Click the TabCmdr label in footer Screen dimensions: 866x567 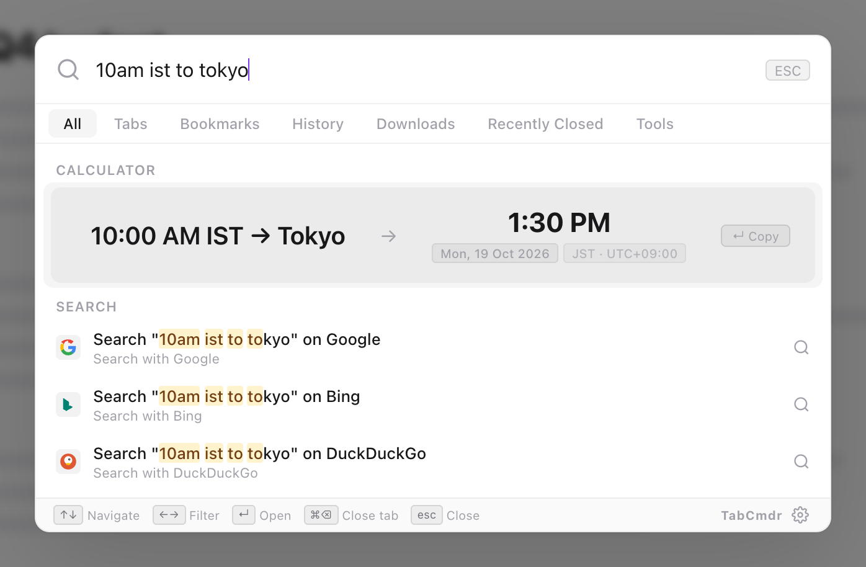[x=751, y=516]
